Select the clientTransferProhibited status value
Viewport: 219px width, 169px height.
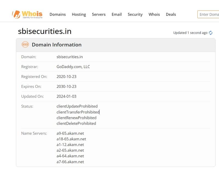tap(77, 112)
